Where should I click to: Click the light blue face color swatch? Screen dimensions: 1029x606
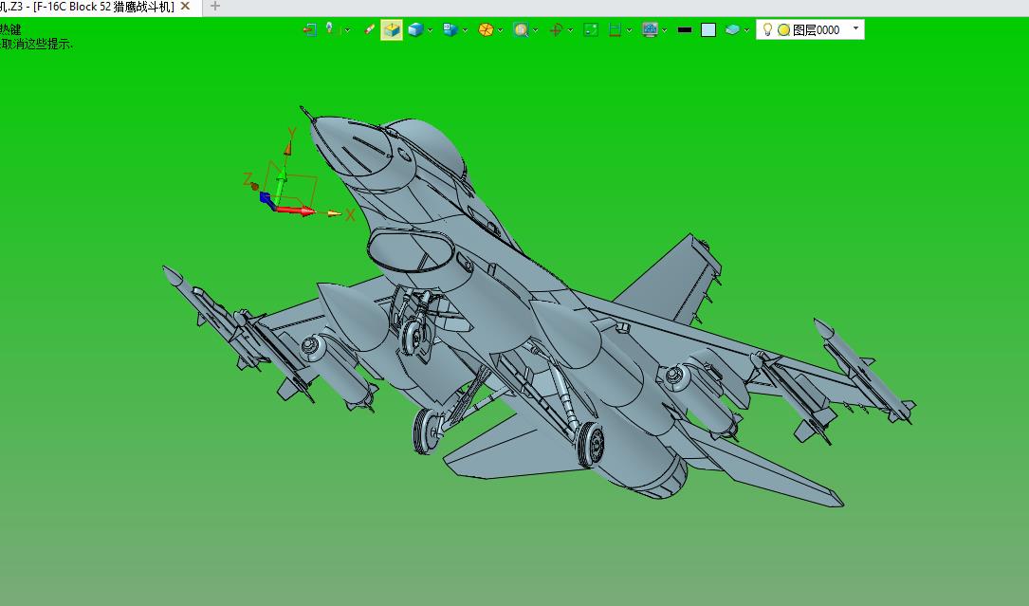coord(708,29)
